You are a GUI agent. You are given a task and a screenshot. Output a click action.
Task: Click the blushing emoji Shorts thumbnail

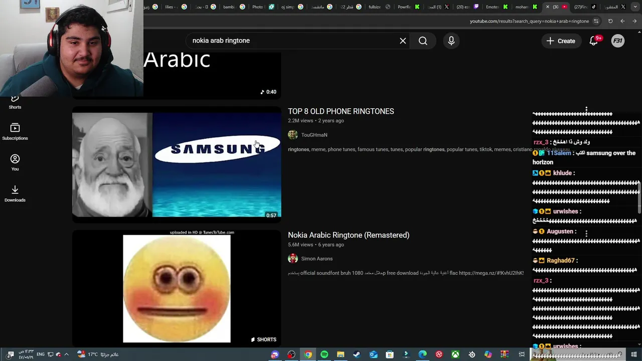click(177, 288)
